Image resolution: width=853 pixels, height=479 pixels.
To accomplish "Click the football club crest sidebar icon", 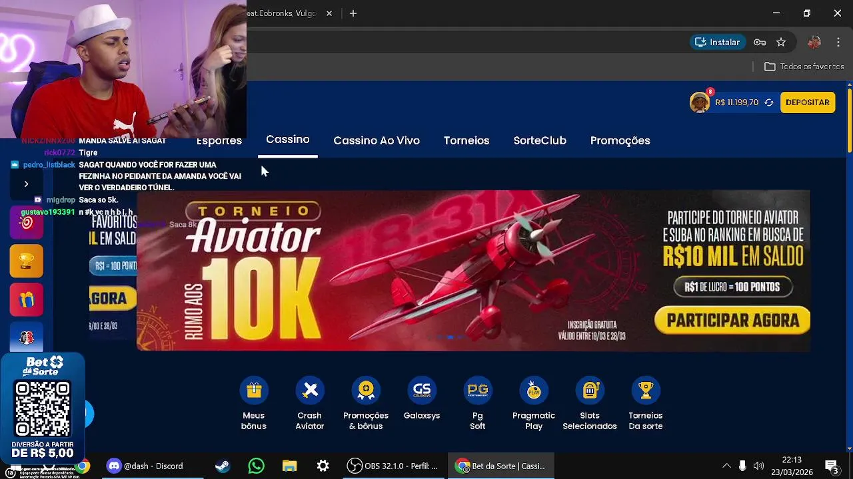I will tap(27, 337).
